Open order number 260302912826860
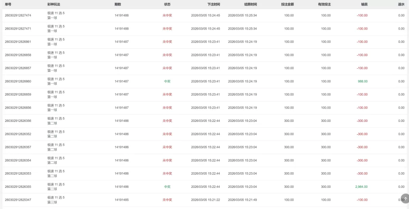The image size is (409, 209). [x=18, y=82]
